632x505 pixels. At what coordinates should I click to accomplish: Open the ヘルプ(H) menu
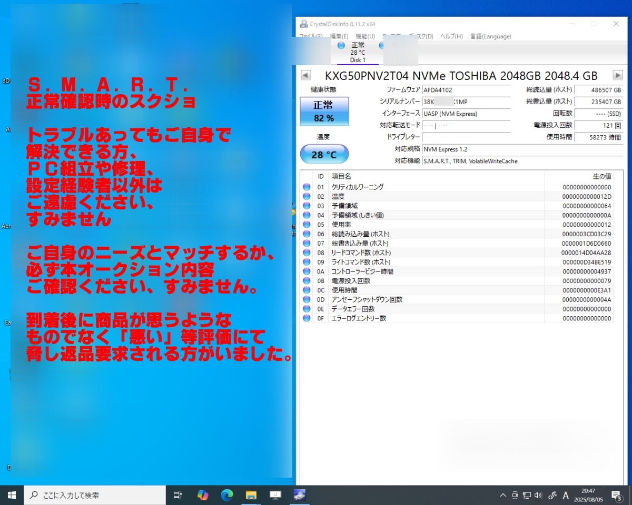pyautogui.click(x=451, y=36)
